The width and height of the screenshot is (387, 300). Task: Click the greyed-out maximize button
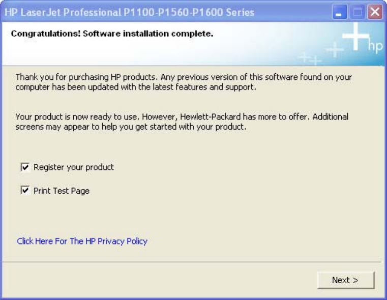pos(358,12)
